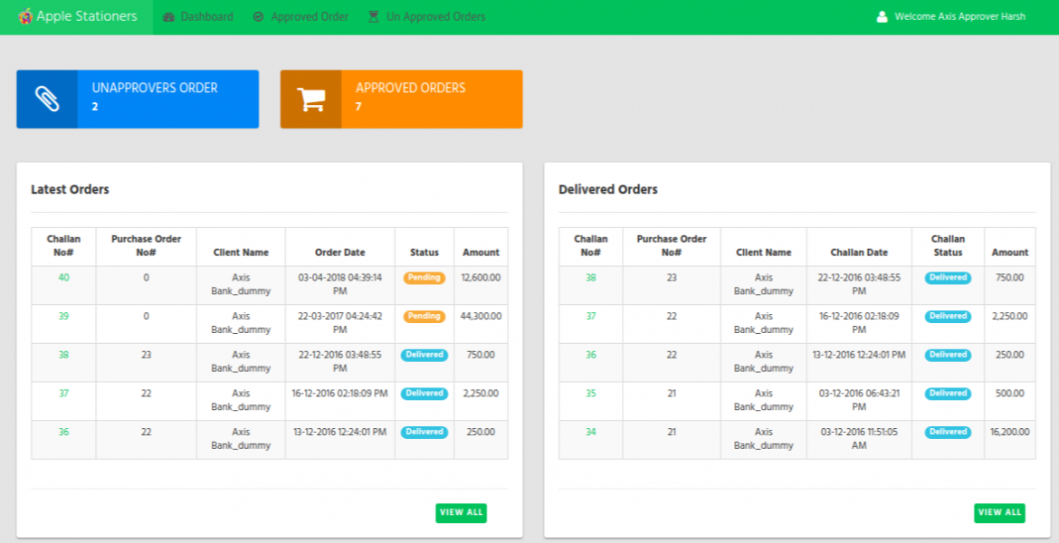Click the shopping cart icon on APPROVED ORDERS card
Image resolution: width=1059 pixels, height=543 pixels.
point(310,99)
